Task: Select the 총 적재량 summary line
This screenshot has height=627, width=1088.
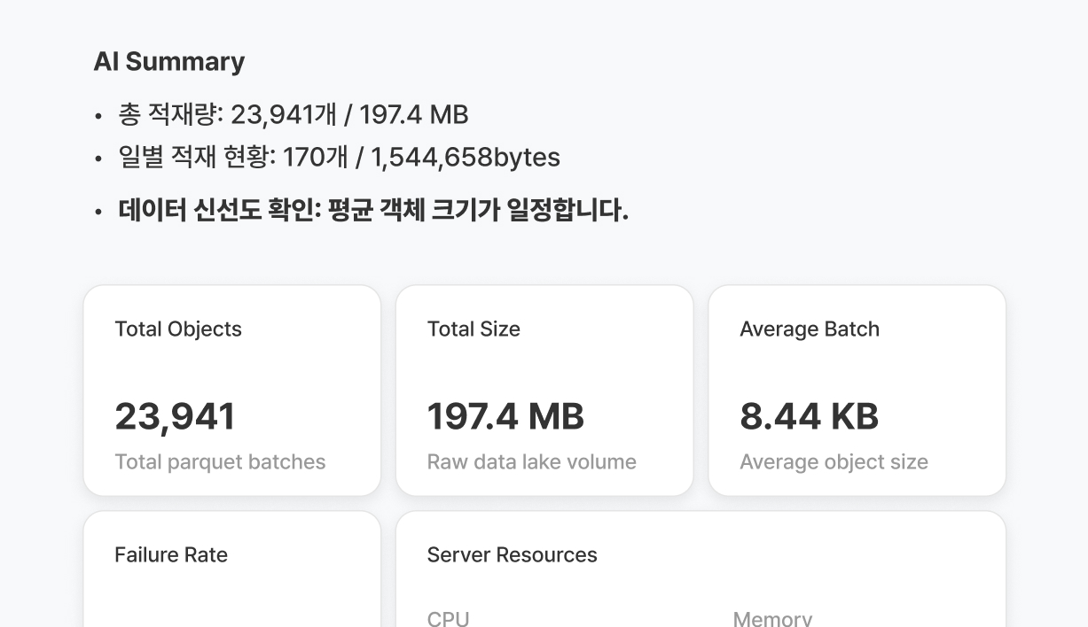Action: (x=293, y=115)
